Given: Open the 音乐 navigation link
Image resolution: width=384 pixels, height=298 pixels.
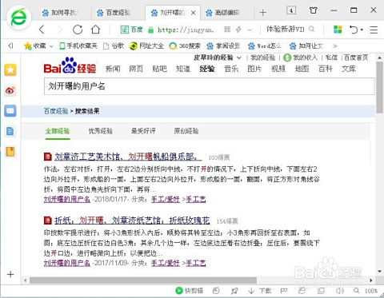Looking at the screenshot, I should pyautogui.click(x=231, y=69).
